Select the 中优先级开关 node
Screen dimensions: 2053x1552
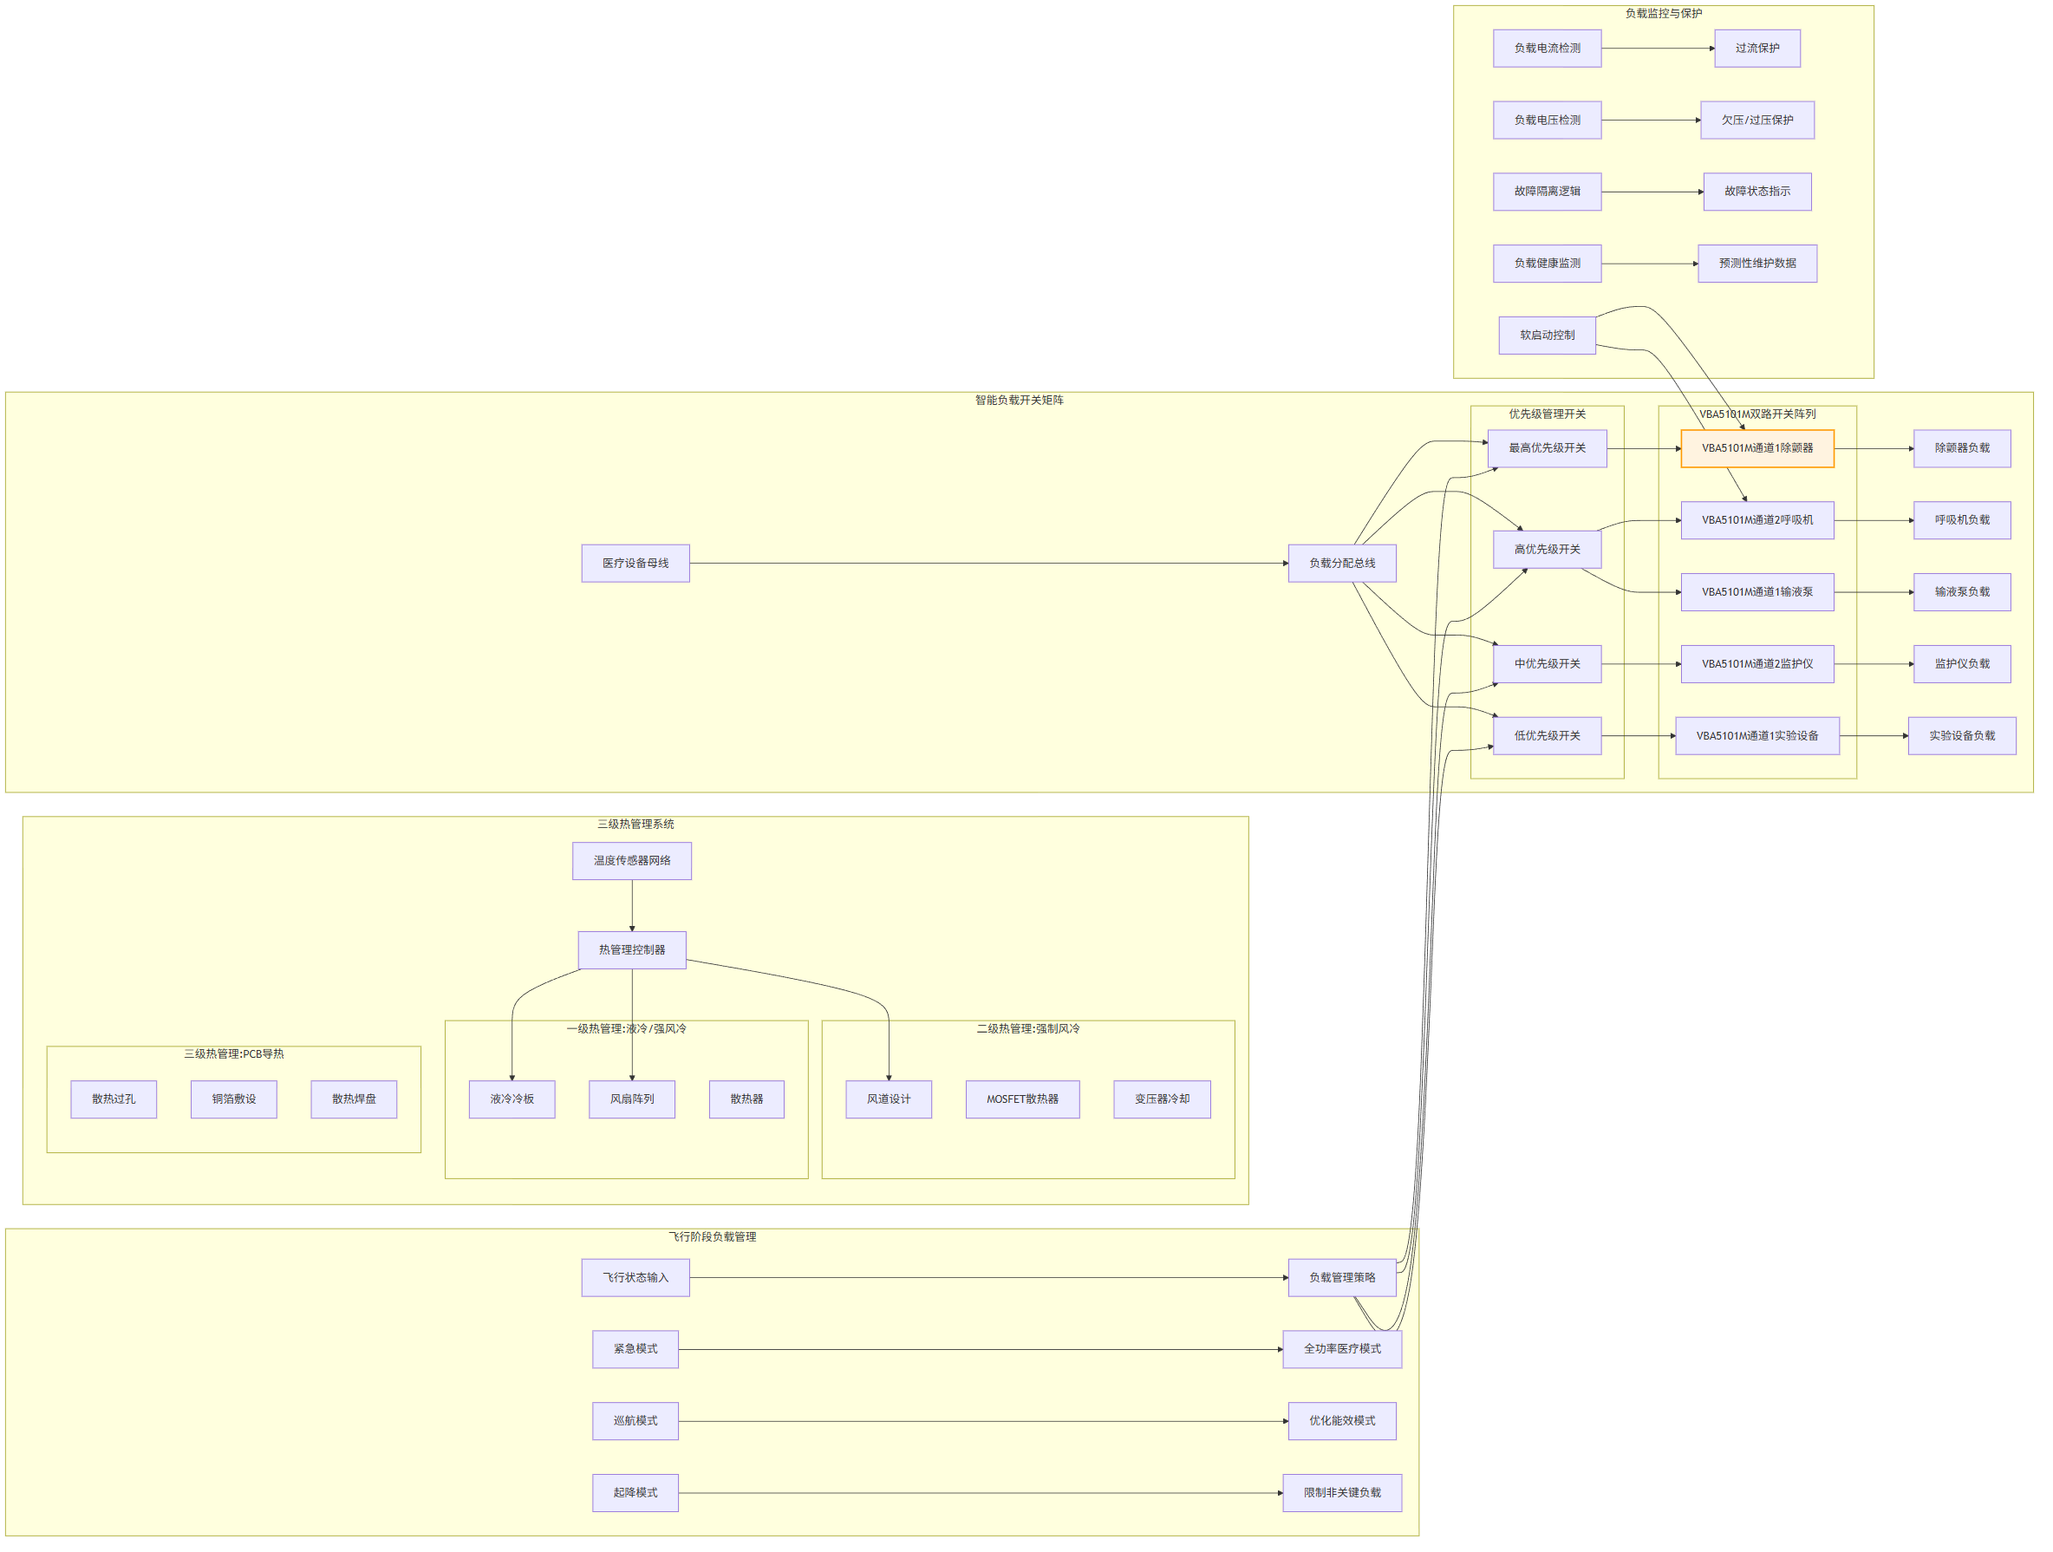(1548, 663)
